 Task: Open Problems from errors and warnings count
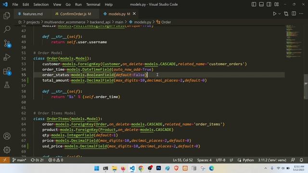click(56, 160)
